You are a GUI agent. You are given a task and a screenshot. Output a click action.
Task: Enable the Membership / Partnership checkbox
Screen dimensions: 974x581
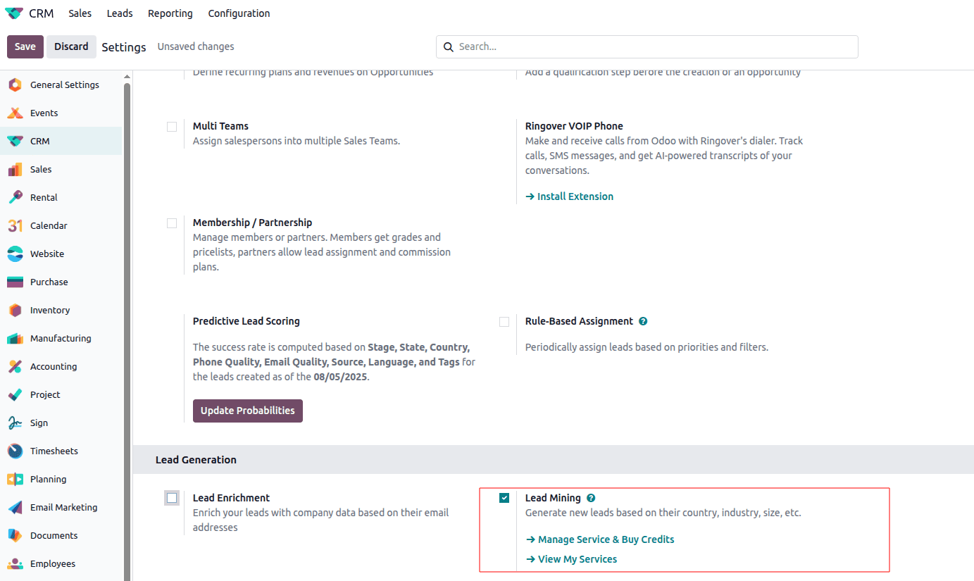click(x=172, y=223)
